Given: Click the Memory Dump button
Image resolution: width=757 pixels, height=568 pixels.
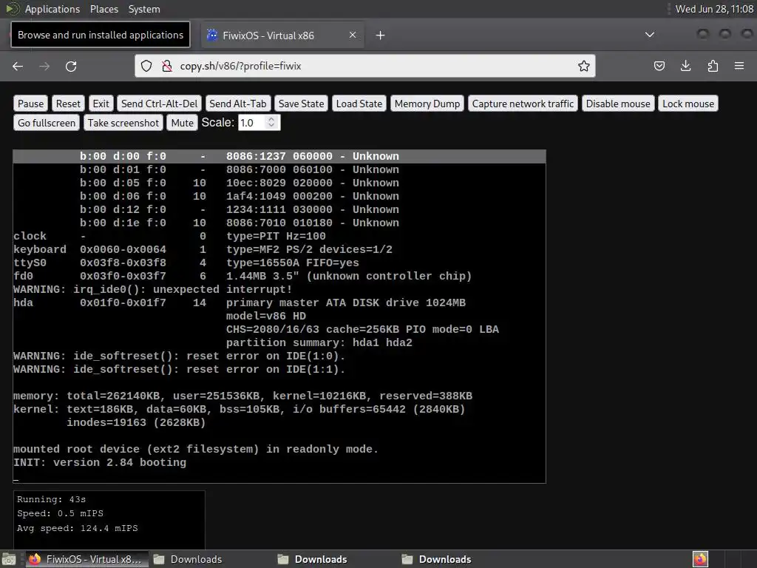Looking at the screenshot, I should (x=427, y=104).
